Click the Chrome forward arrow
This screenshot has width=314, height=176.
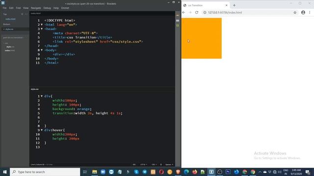pos(190,12)
